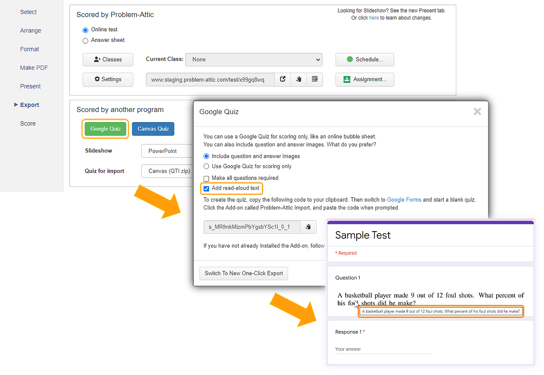Click the Classes button
This screenshot has width=544, height=375.
coord(108,60)
